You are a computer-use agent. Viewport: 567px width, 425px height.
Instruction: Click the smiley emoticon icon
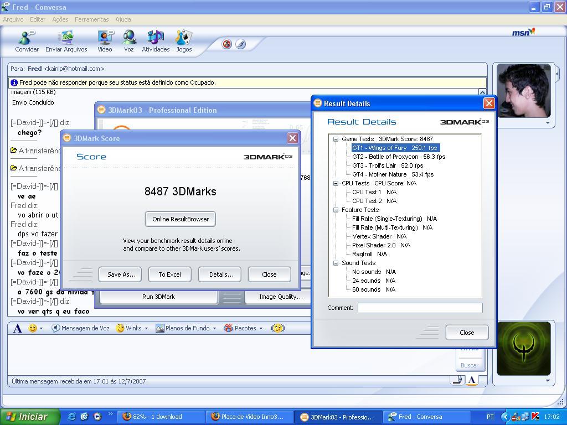click(x=33, y=328)
